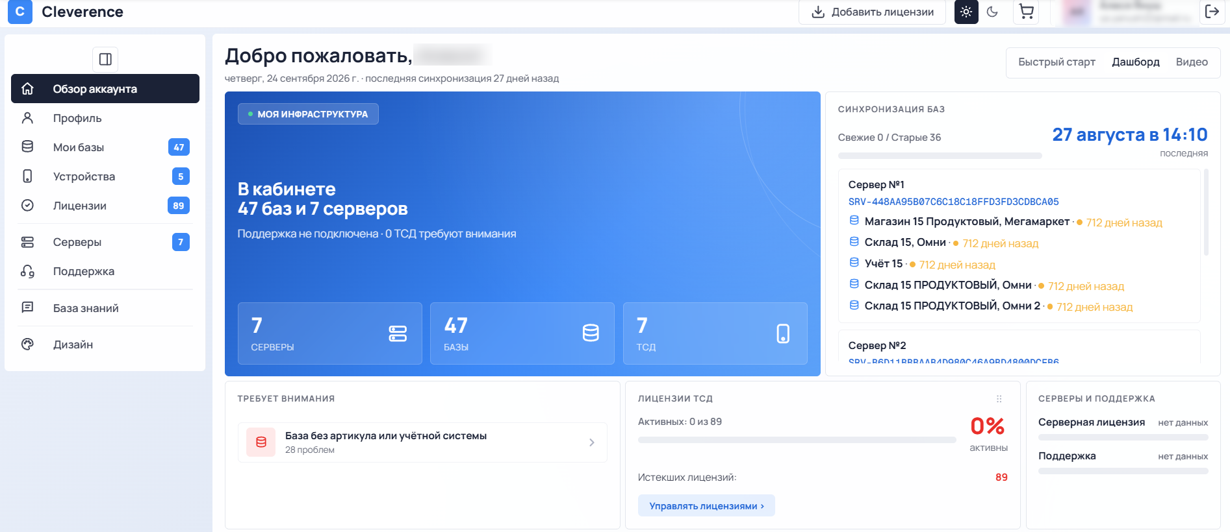Click the МОЯ ИНФРАСТРУКТУРА badge
This screenshot has width=1230, height=532.
[x=308, y=114]
